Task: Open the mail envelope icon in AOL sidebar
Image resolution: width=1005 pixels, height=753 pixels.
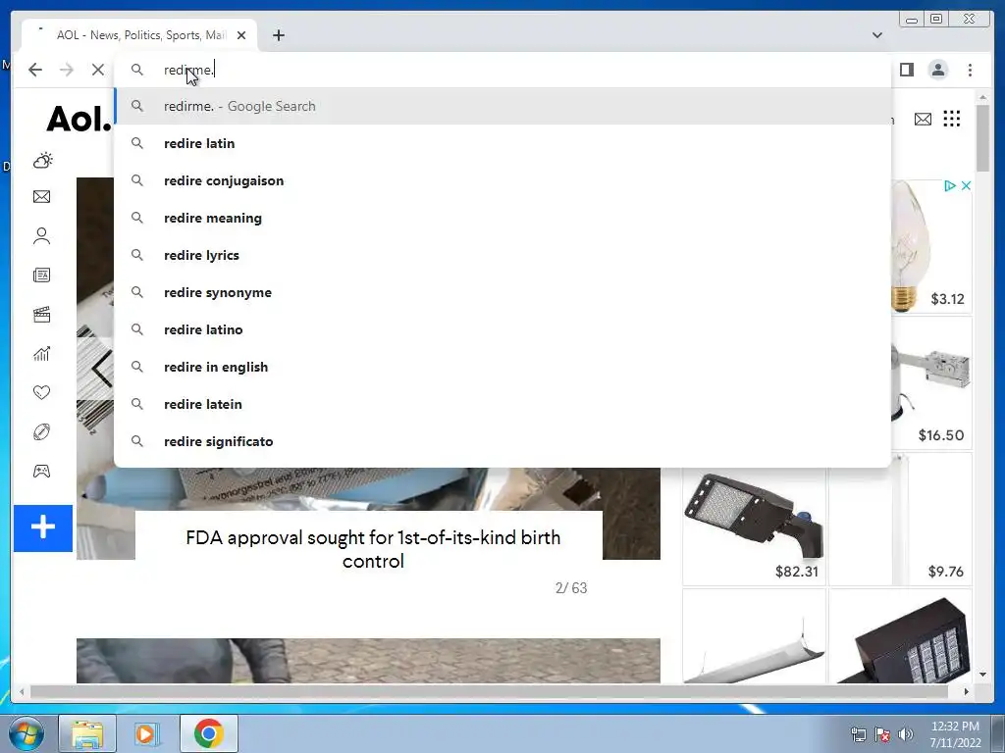Action: pyautogui.click(x=41, y=196)
